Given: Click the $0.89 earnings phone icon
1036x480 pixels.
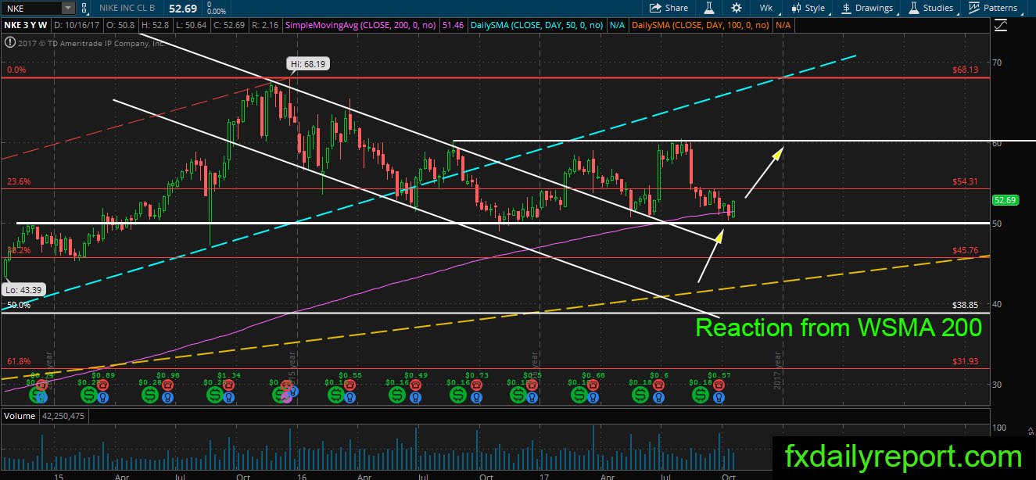Looking at the screenshot, I should pyautogui.click(x=102, y=385).
